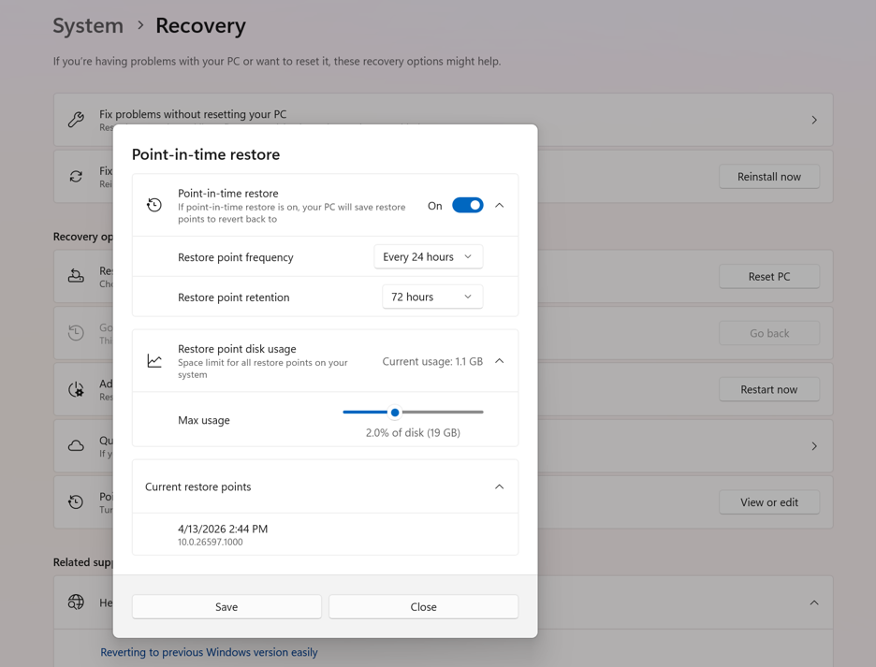Click the wrench icon beside Fix problems
Image resolution: width=876 pixels, height=667 pixels.
coord(76,120)
